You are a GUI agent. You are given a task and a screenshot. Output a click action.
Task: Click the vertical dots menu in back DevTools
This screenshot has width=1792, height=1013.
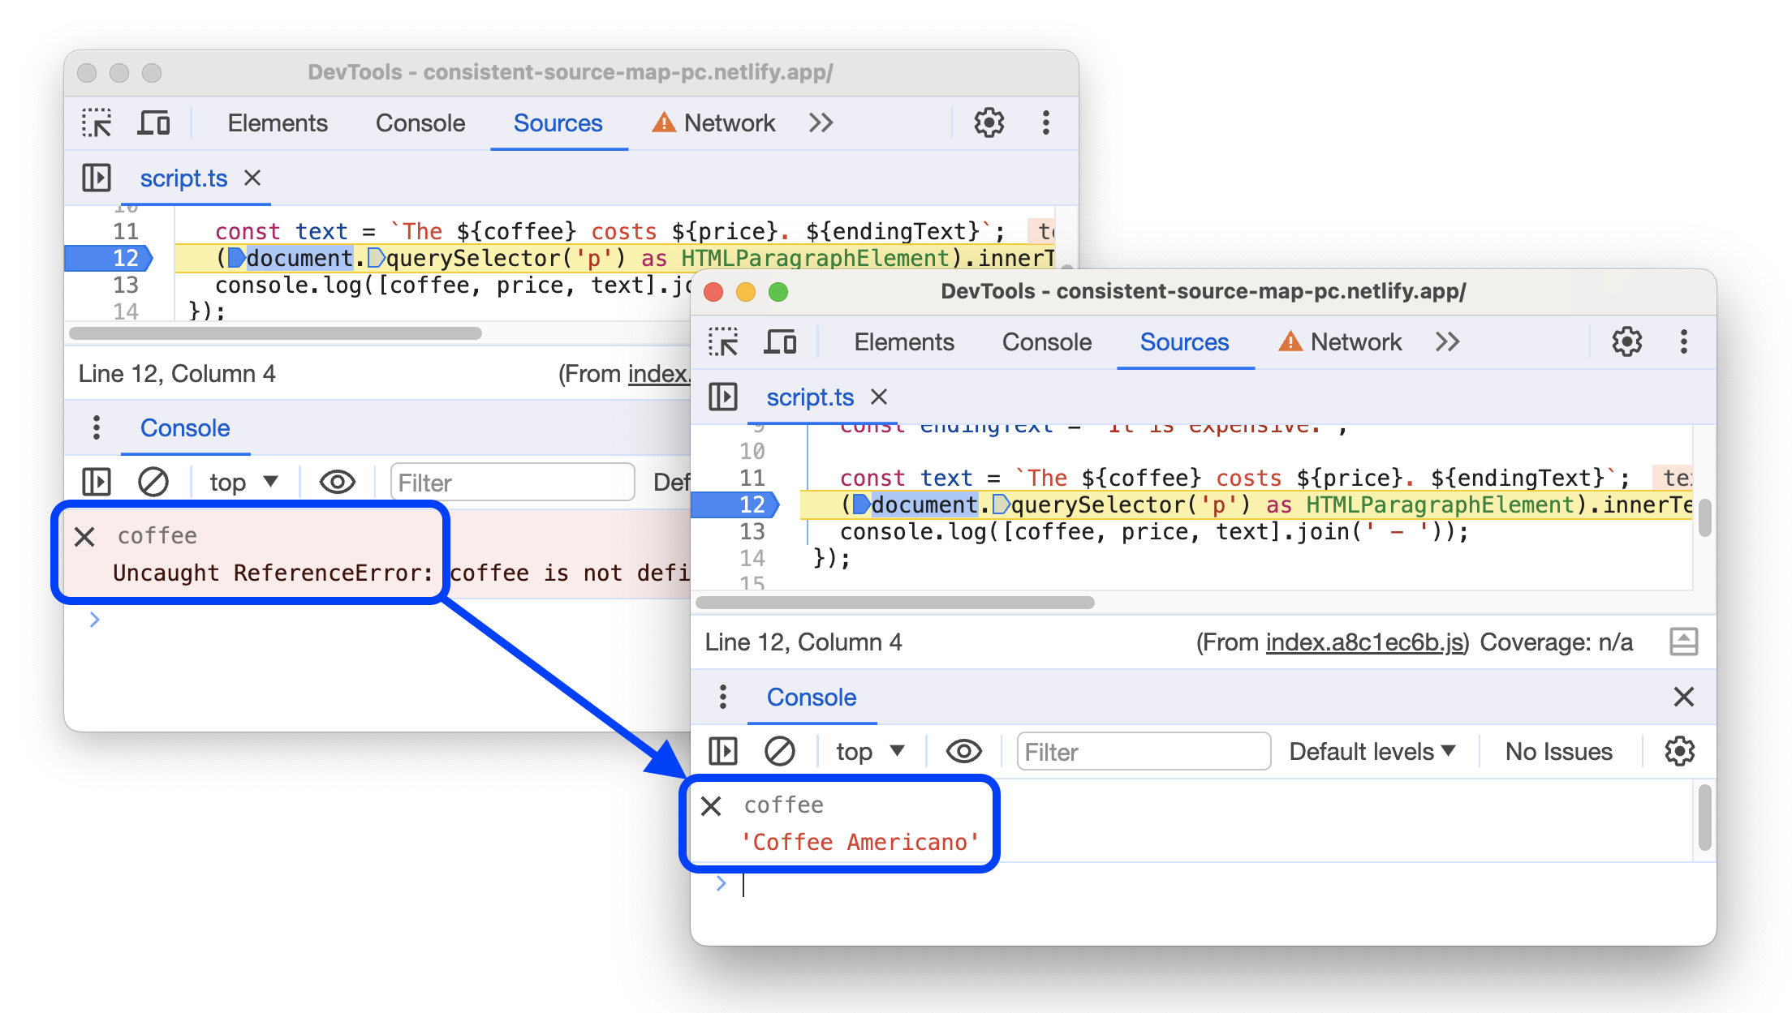pos(1048,123)
